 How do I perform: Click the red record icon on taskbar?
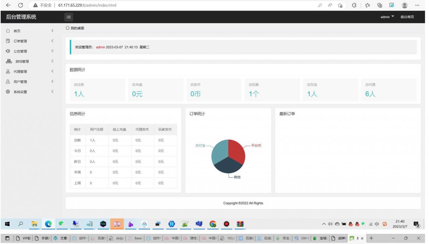[x=226, y=224]
